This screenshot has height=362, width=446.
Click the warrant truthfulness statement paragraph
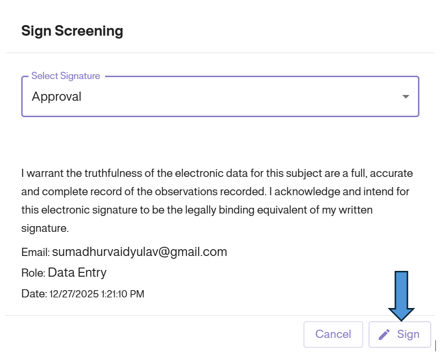coord(217,191)
